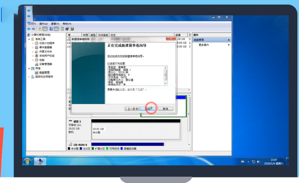Click the volume speaker tray icon

click(258, 162)
